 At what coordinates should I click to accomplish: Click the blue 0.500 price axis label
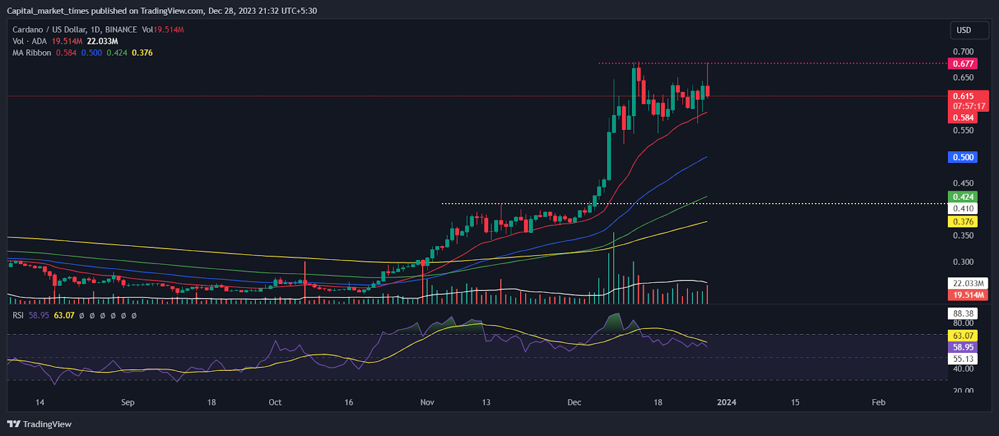(962, 157)
